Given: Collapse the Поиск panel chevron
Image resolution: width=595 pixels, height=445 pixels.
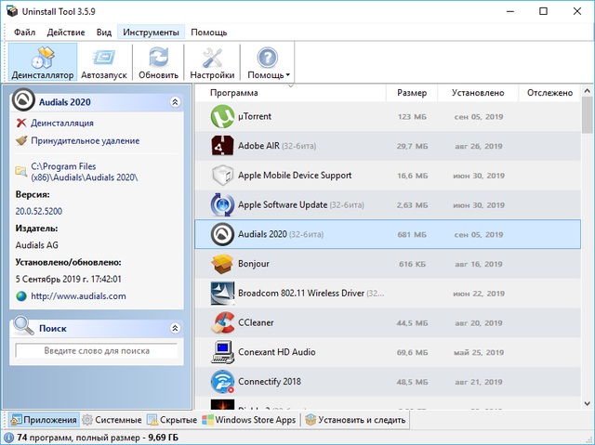Looking at the screenshot, I should tap(175, 328).
